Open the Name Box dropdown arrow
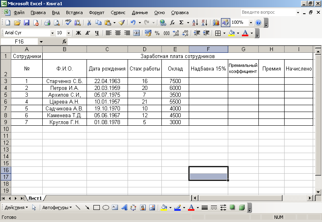 [x=41, y=42]
